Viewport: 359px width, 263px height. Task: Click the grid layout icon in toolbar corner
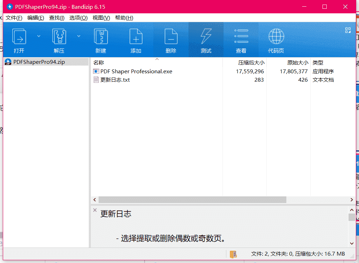pyautogui.click(x=348, y=30)
